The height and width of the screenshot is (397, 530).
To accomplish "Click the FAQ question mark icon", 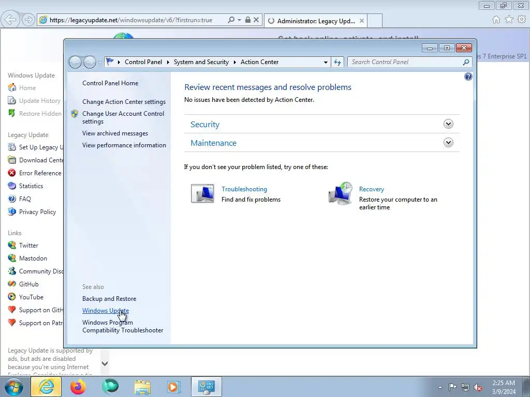I will tap(12, 199).
